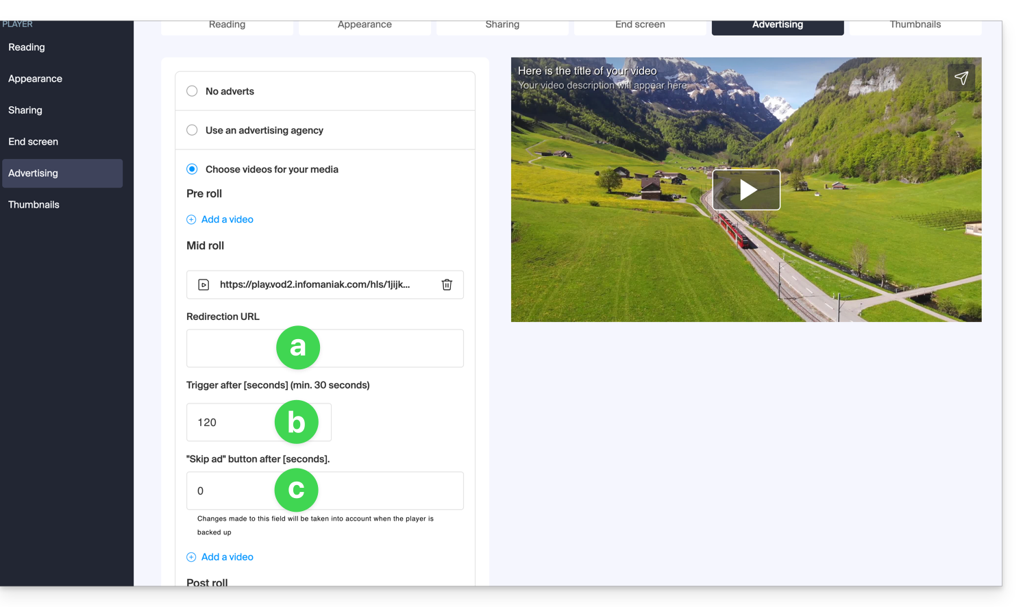Delete the Mid roll video with trash icon
The image size is (1023, 607).
click(447, 284)
